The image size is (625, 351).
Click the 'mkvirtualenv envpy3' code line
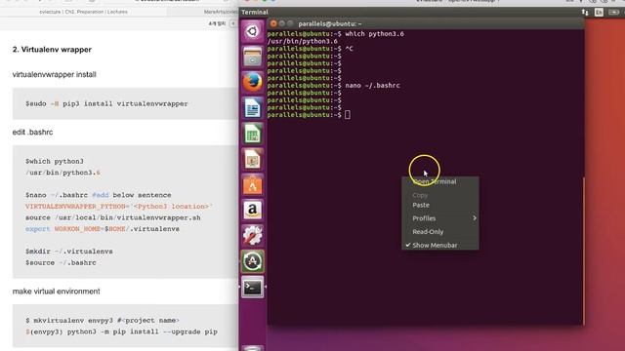click(103, 320)
